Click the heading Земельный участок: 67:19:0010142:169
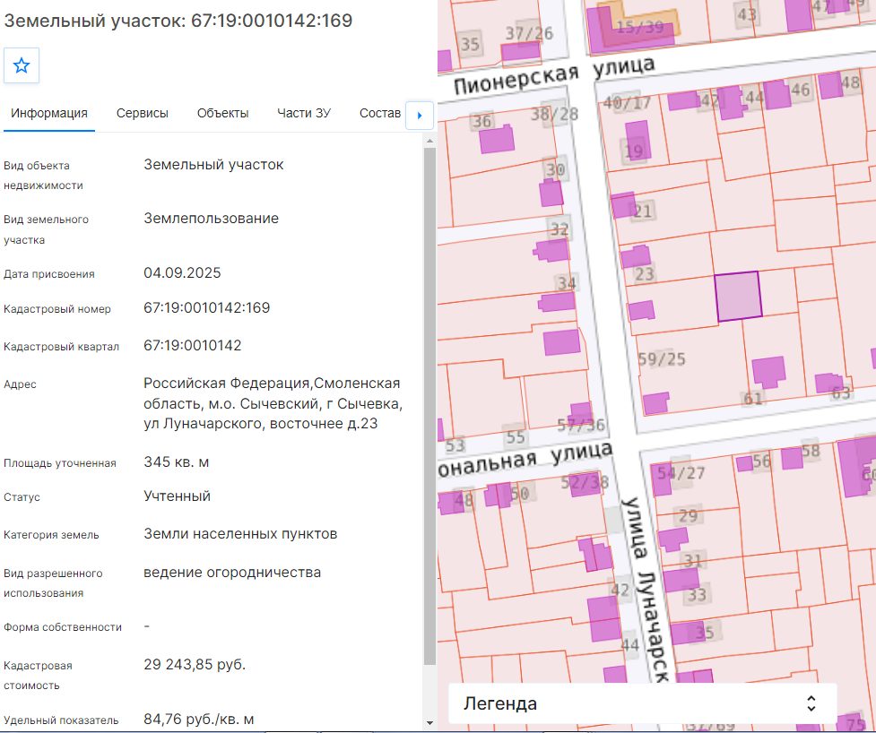 [x=178, y=21]
